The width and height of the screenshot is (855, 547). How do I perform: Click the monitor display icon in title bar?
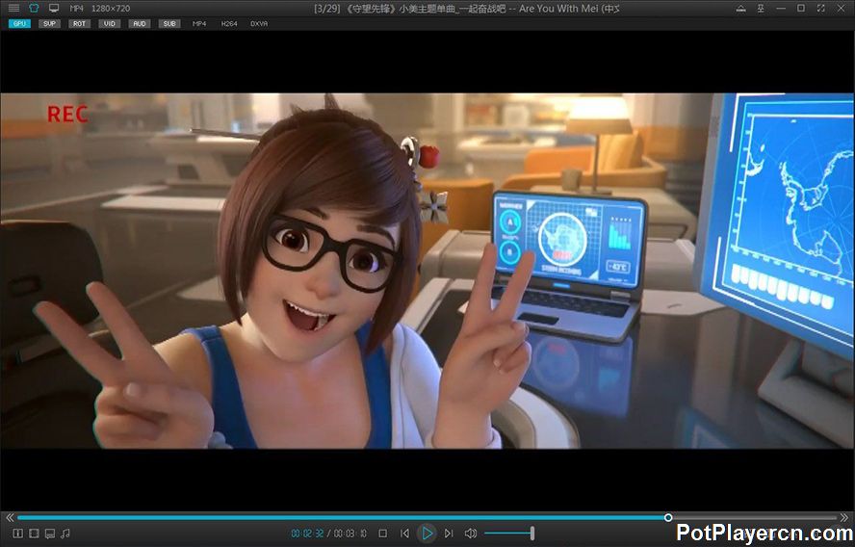[x=54, y=8]
